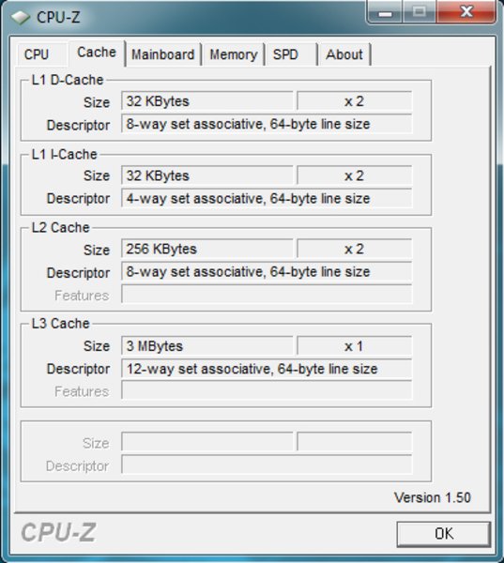Click the empty L3 Cache Features field
504x563 pixels.
[267, 390]
